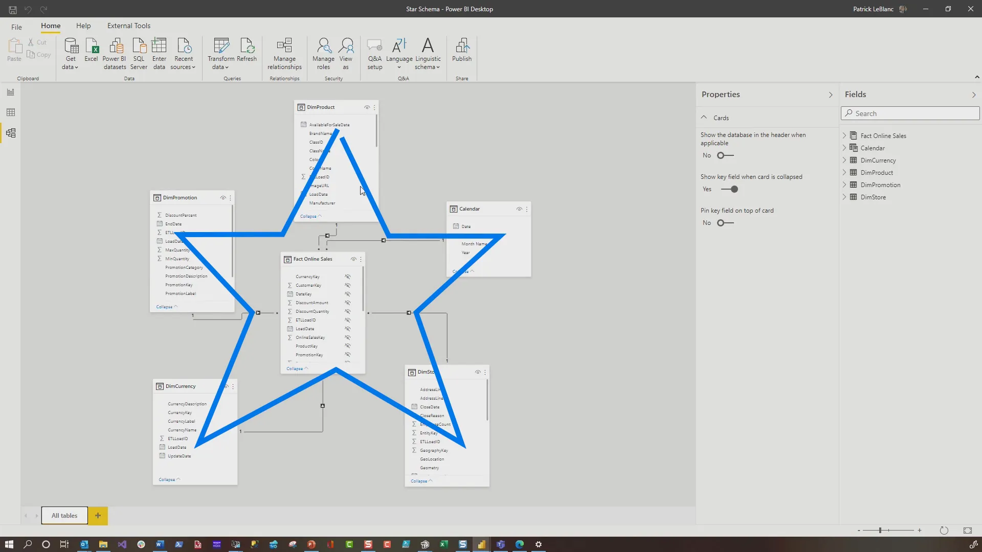Open Manage roles
Image resolution: width=982 pixels, height=552 pixels.
tap(323, 54)
